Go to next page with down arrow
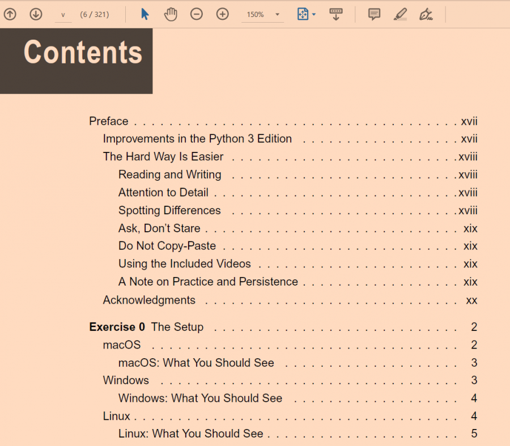This screenshot has width=510, height=446. click(36, 14)
